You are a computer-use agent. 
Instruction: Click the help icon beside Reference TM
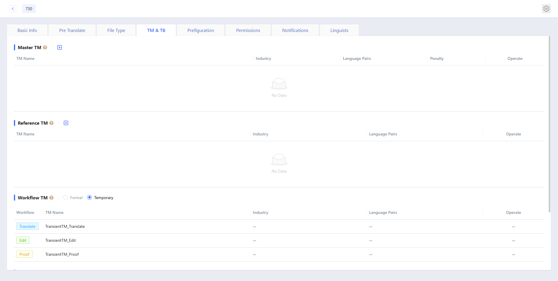click(51, 123)
